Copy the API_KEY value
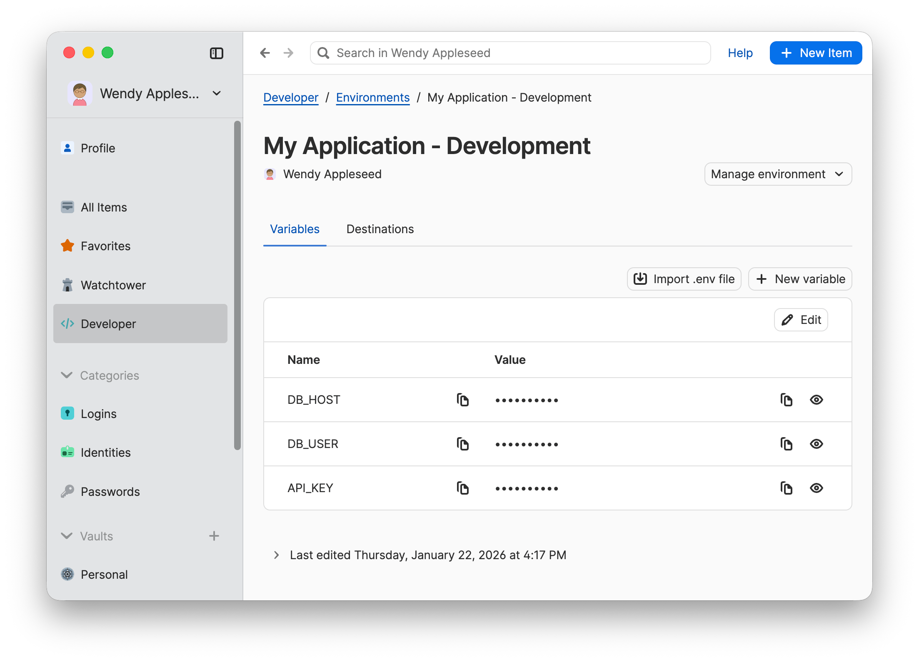 [x=787, y=488]
